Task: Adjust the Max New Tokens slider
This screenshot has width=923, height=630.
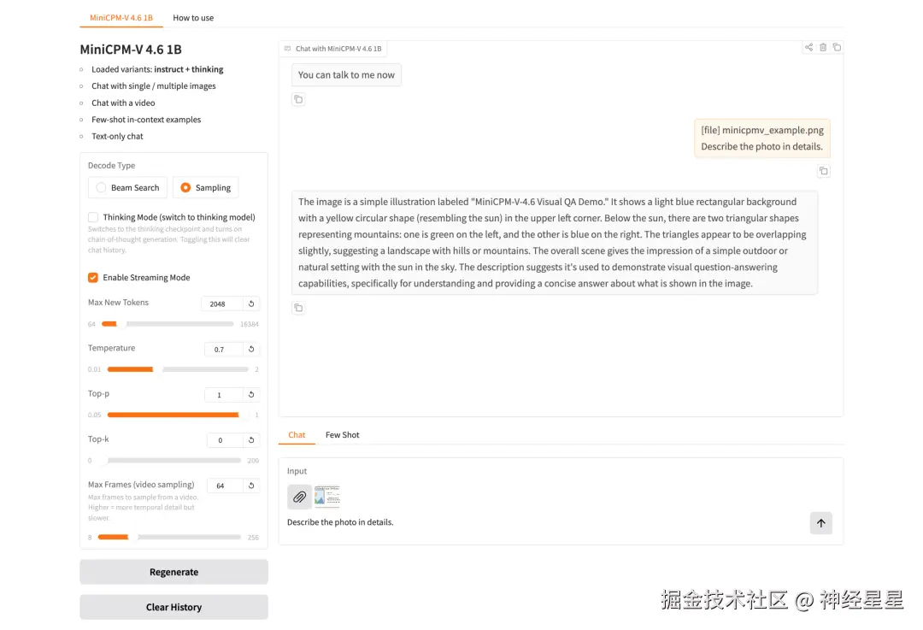Action: click(168, 324)
